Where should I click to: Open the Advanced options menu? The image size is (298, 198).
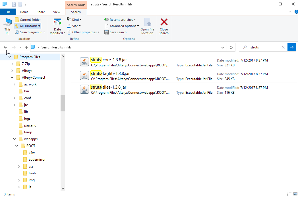[x=122, y=26]
